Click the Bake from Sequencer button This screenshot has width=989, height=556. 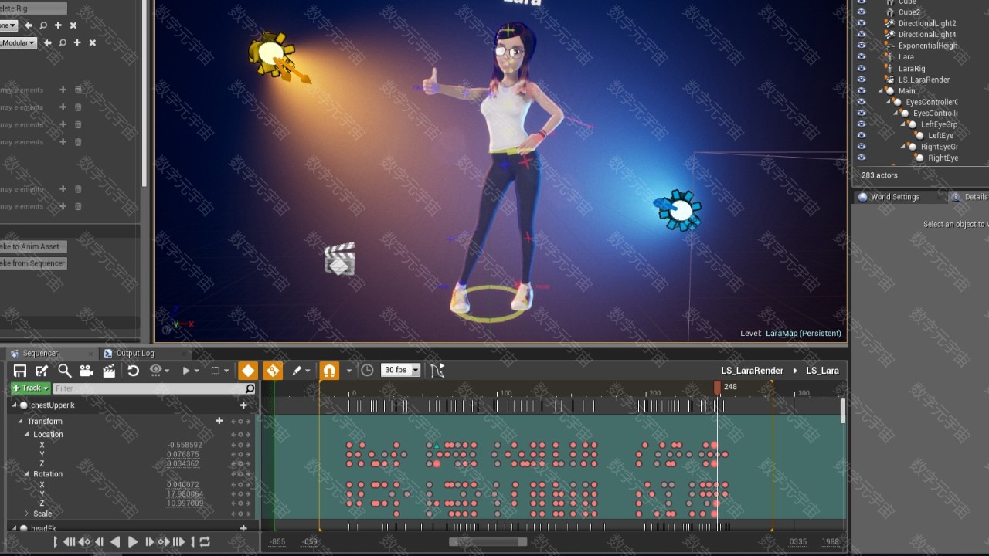[32, 263]
